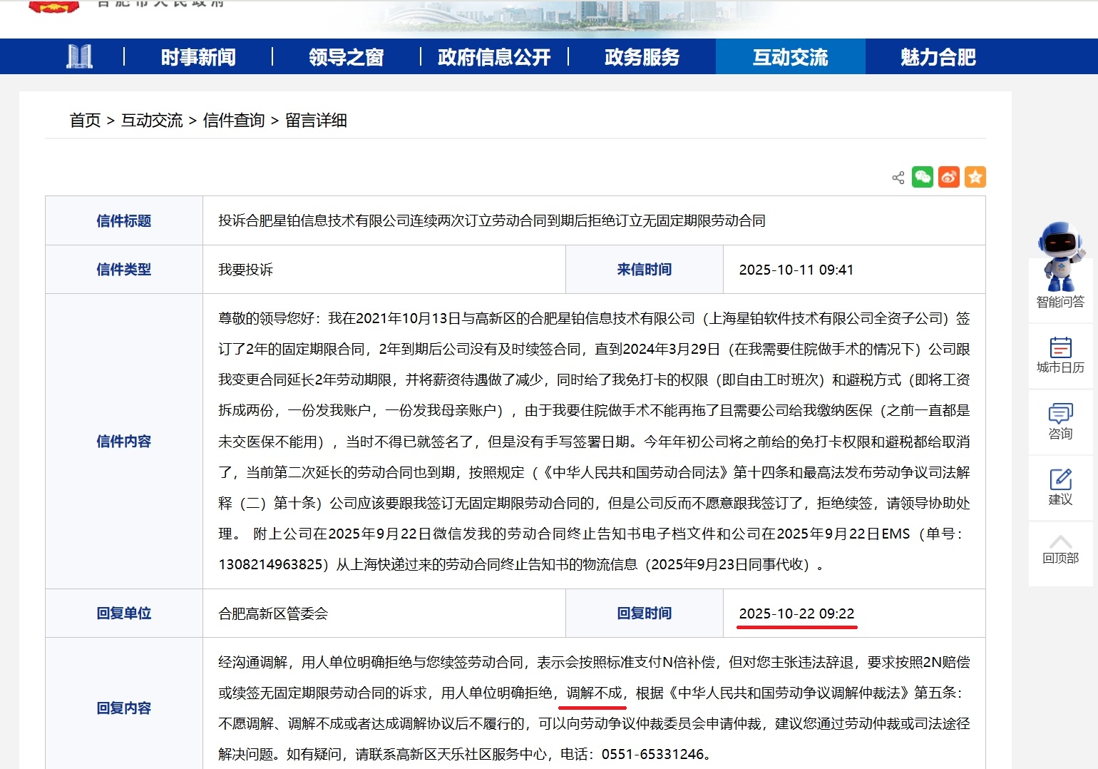Select the 政务服务 menu item
This screenshot has height=769, width=1098.
click(642, 56)
